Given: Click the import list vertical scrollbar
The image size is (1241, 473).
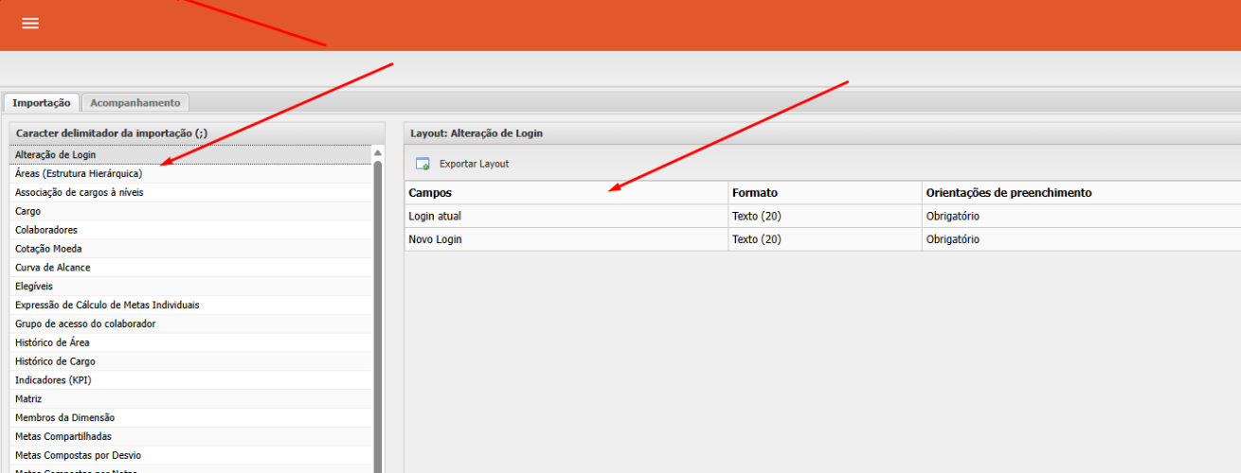Looking at the screenshot, I should click(378, 312).
